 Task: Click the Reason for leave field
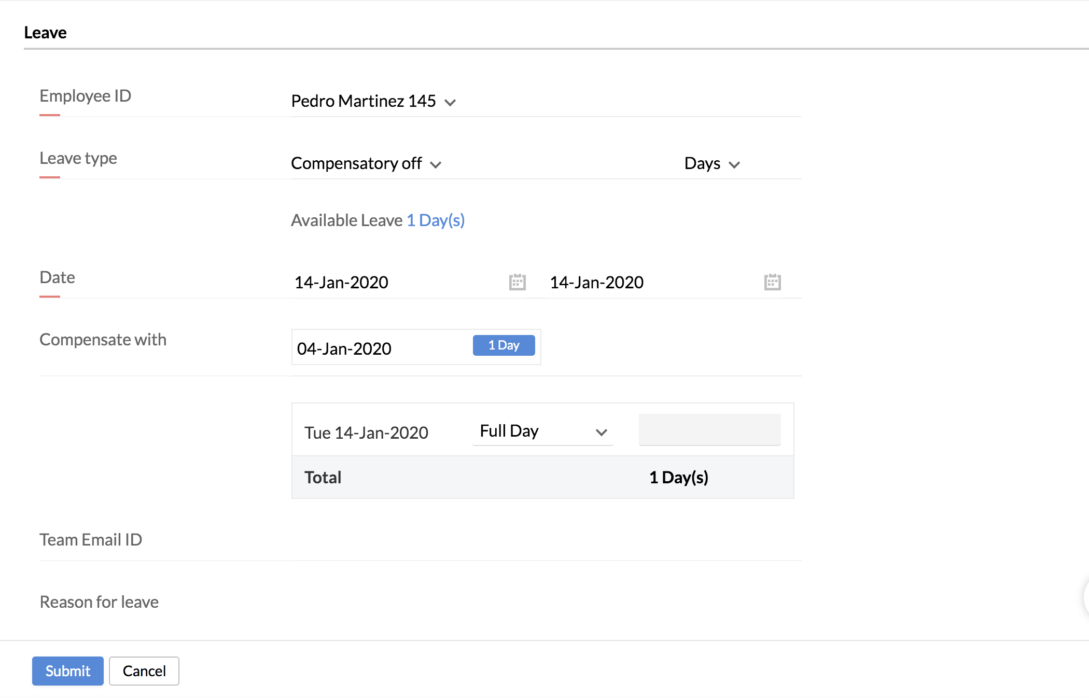[544, 602]
